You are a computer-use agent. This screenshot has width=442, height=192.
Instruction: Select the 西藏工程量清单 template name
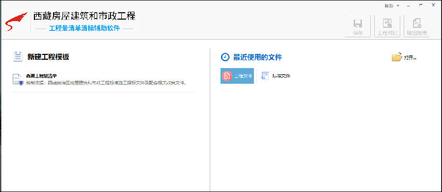pyautogui.click(x=41, y=76)
